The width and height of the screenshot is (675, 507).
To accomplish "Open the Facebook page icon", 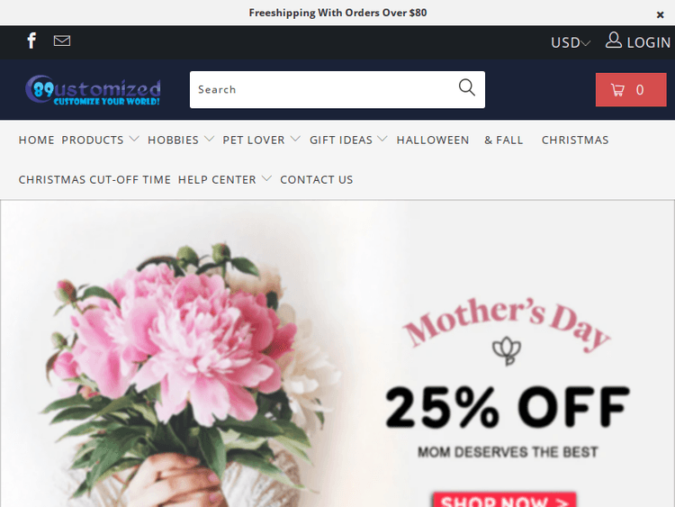I will click(x=31, y=41).
